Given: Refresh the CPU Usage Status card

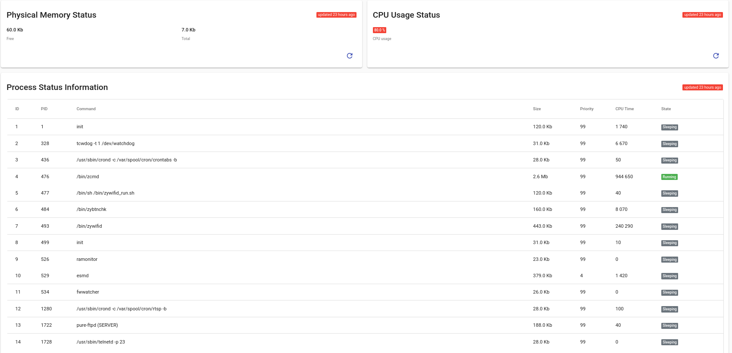Looking at the screenshot, I should click(x=716, y=56).
